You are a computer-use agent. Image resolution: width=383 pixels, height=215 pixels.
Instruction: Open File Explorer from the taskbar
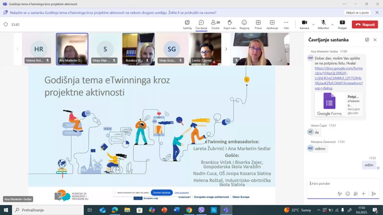(x=127, y=210)
